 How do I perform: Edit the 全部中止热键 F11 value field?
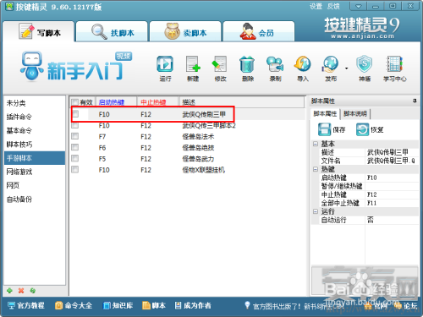click(x=392, y=203)
